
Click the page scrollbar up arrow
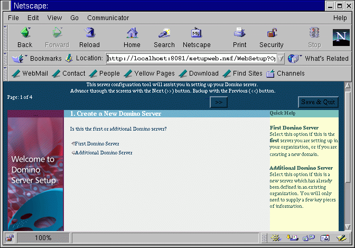coord(348,85)
